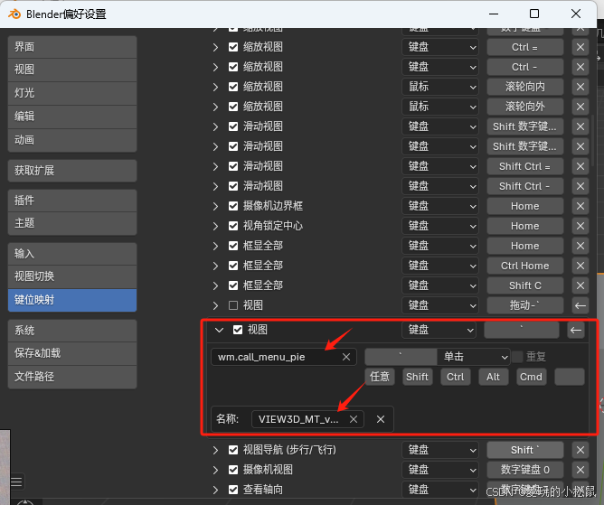Toggle the Cmd modifier button
604x505 pixels.
tap(531, 377)
